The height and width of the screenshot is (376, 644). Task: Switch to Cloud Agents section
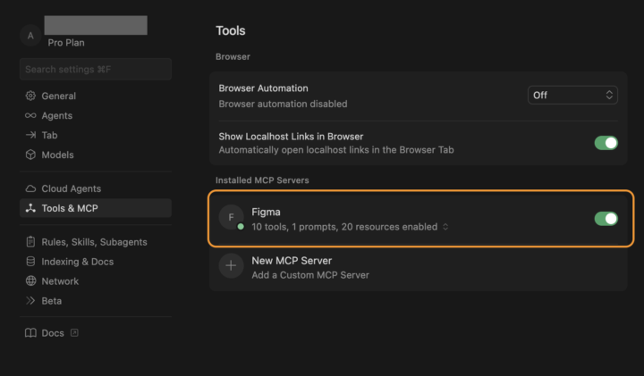(96, 188)
